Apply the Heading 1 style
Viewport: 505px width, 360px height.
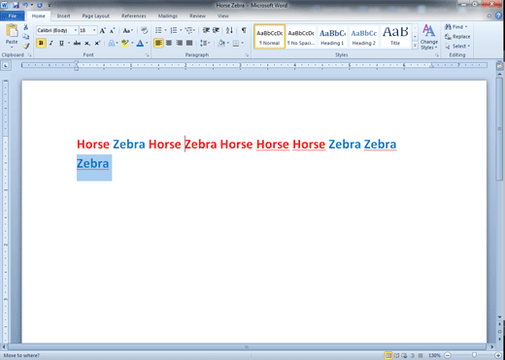(332, 37)
